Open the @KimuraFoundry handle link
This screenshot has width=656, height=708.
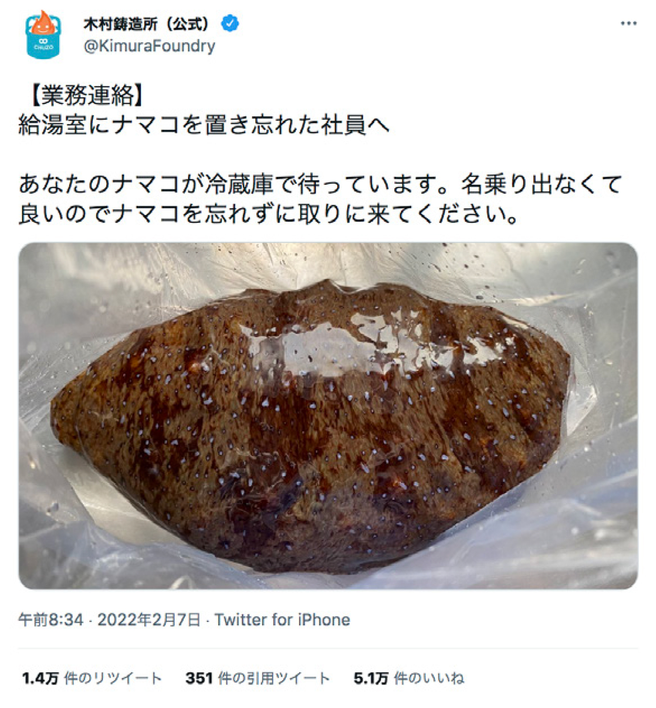point(149,46)
